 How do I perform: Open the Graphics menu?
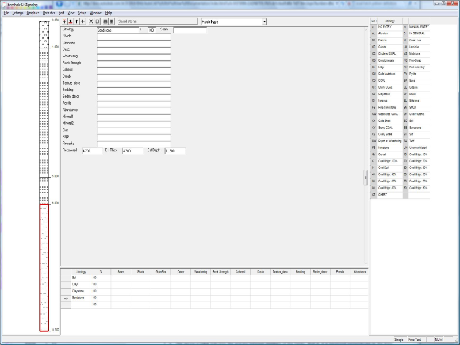click(33, 12)
